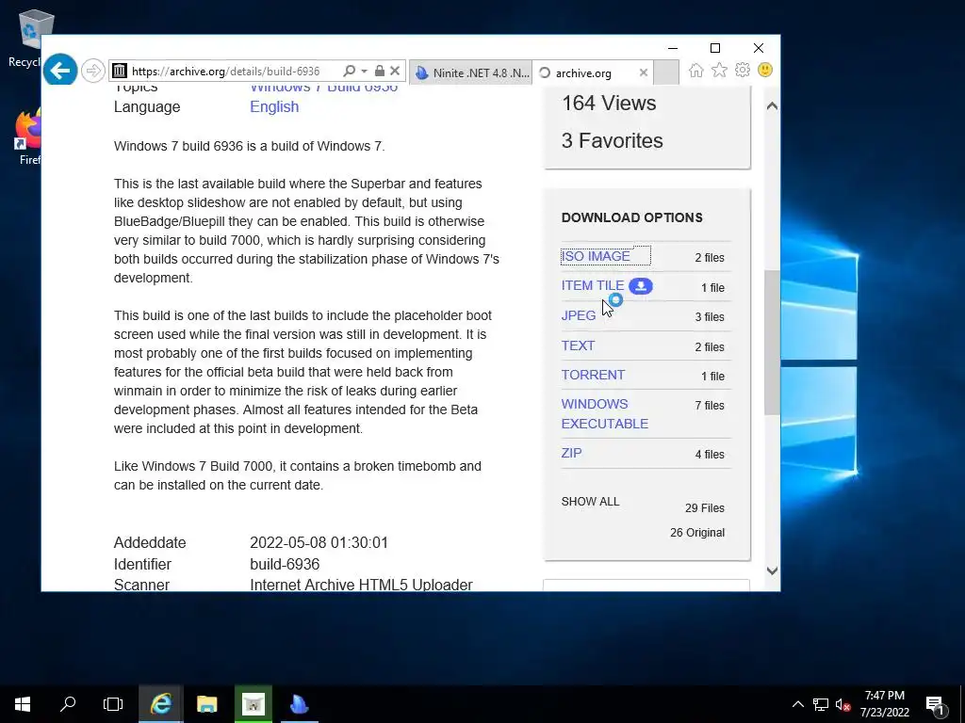965x723 pixels.
Task: Open TORRENT download option
Action: [x=593, y=375]
